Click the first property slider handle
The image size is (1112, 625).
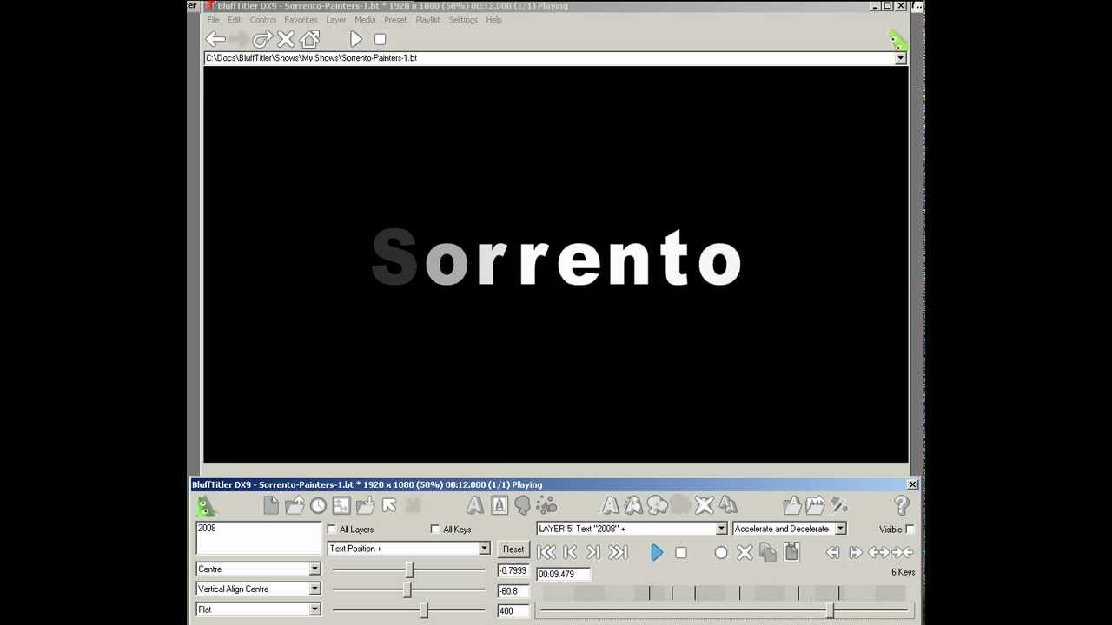pyautogui.click(x=410, y=569)
